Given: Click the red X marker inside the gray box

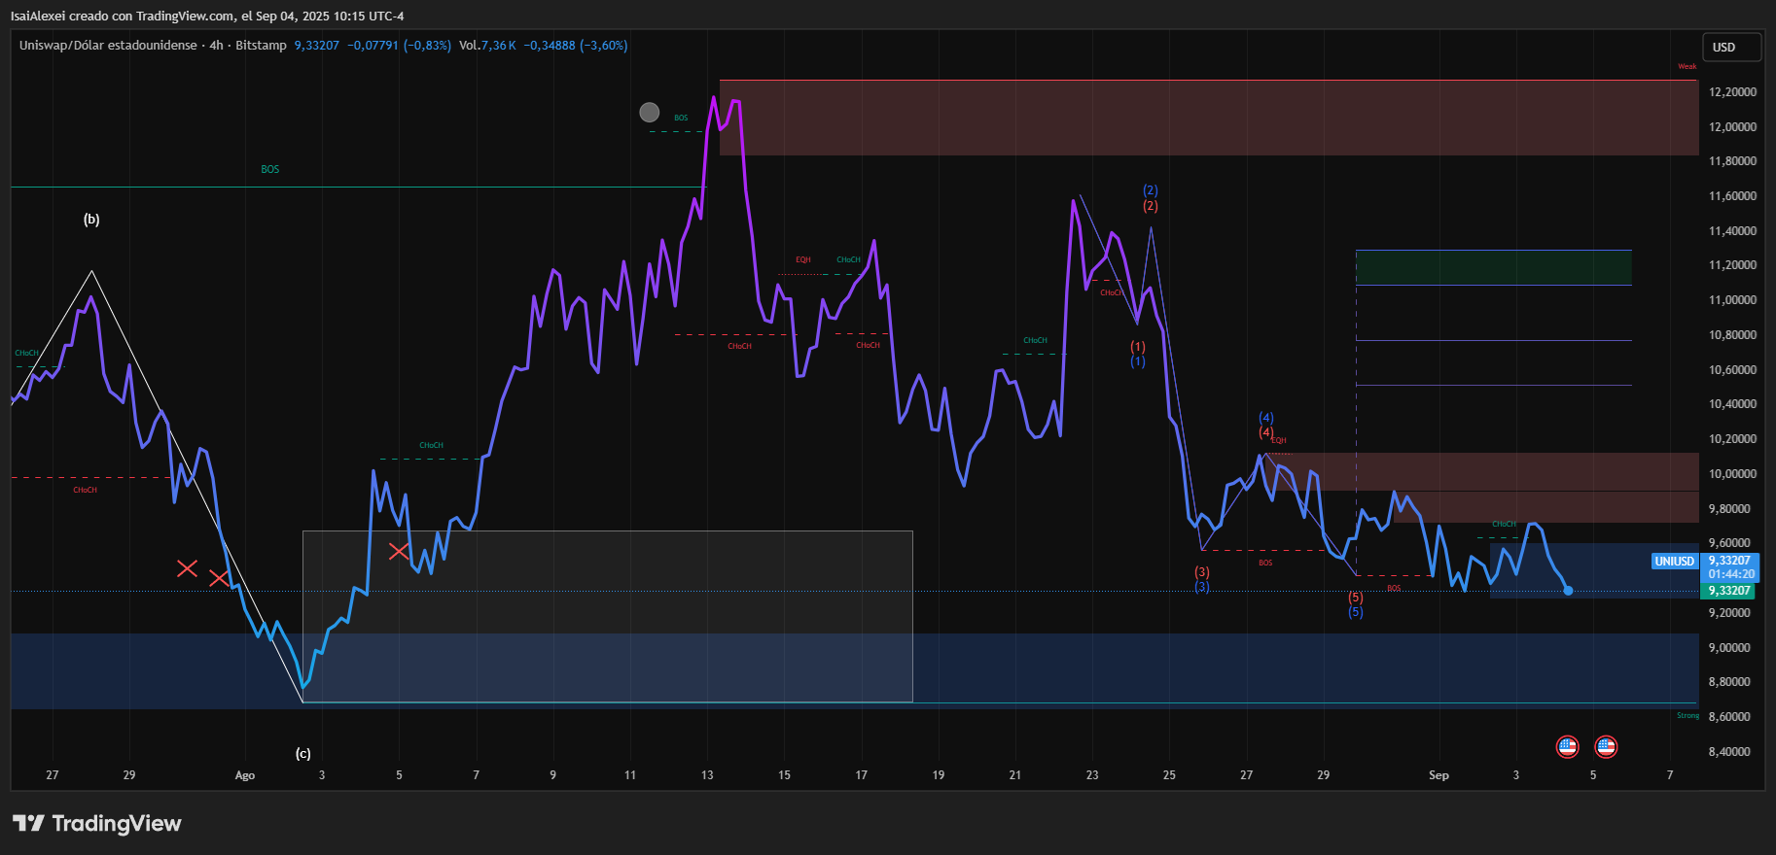Looking at the screenshot, I should click(398, 551).
